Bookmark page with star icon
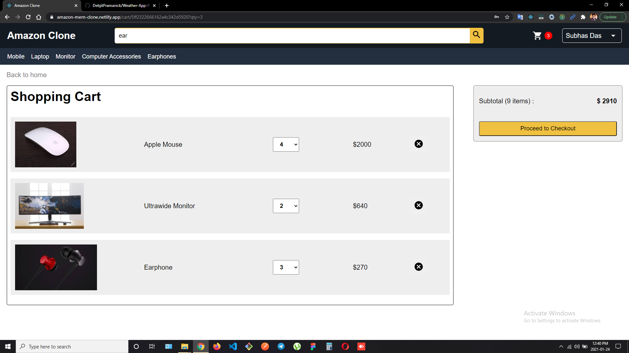 point(507,17)
